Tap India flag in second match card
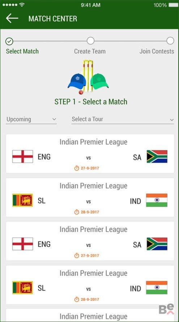The image size is (179, 322). (157, 200)
